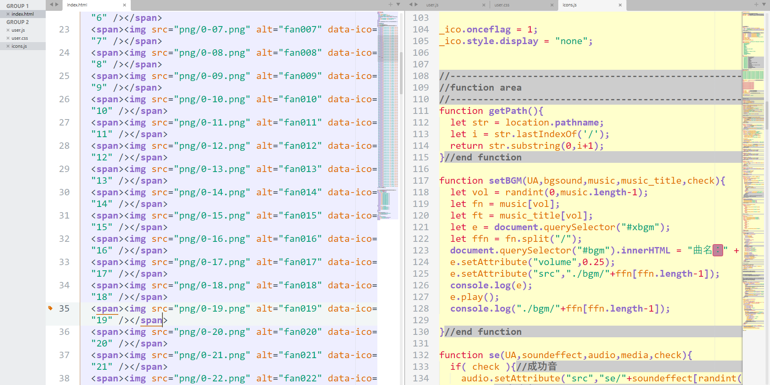
Task: Click the left pane minimap
Action: [x=387, y=120]
